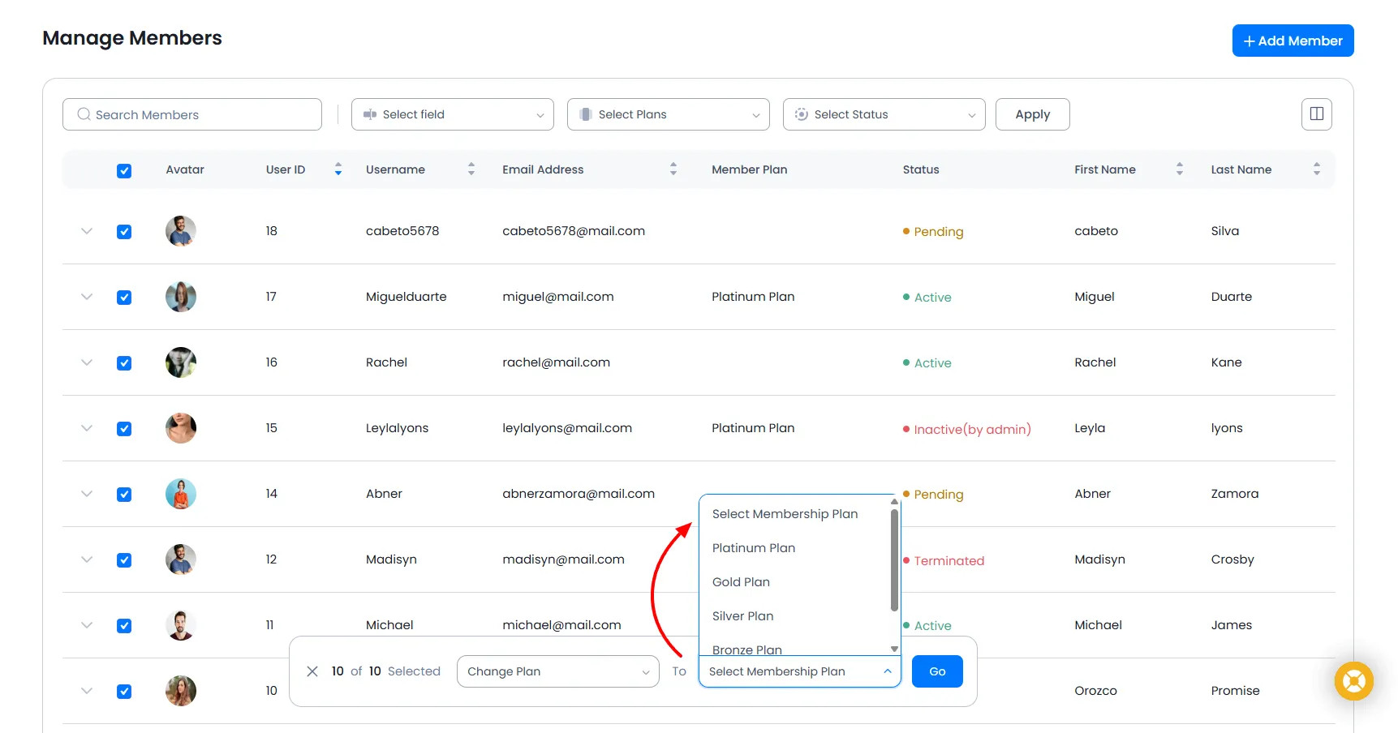This screenshot has width=1398, height=733.
Task: Choose Platinum Plan from membership list
Action: (x=753, y=548)
